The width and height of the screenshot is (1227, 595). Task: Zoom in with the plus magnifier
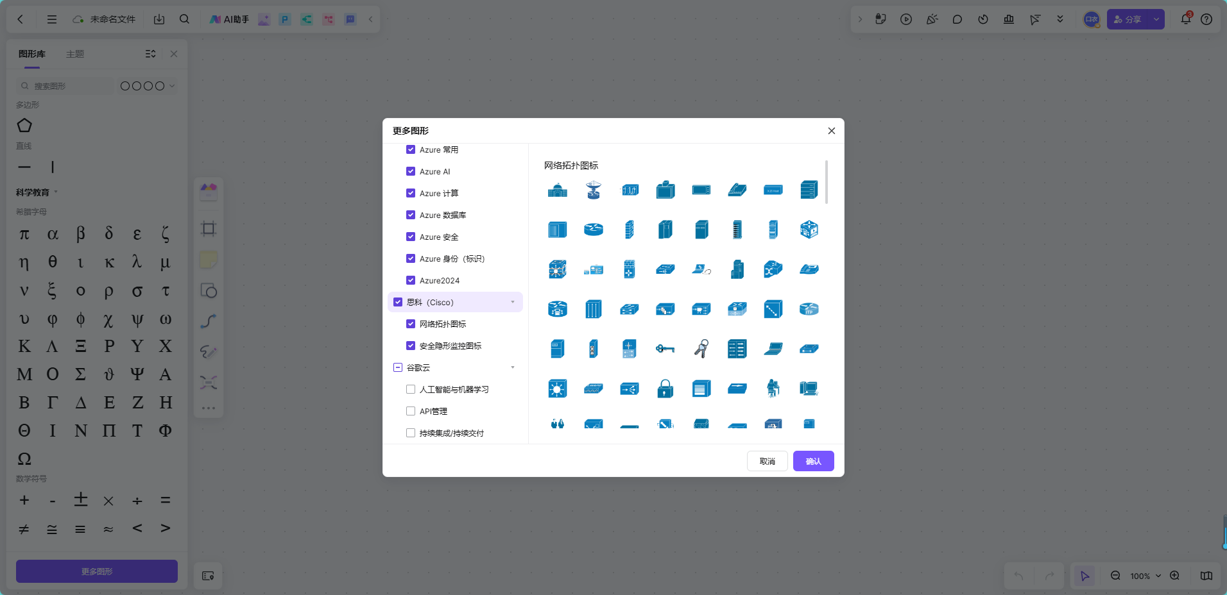click(x=1174, y=576)
